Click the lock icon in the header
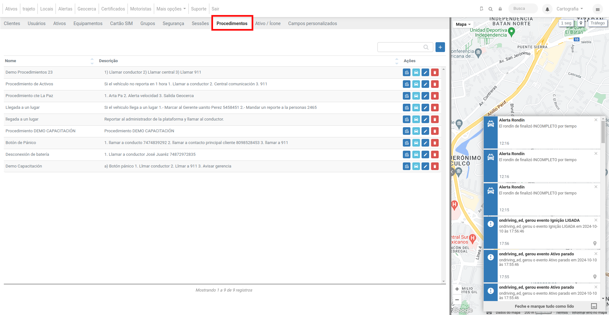This screenshot has width=609, height=315. 500,9
